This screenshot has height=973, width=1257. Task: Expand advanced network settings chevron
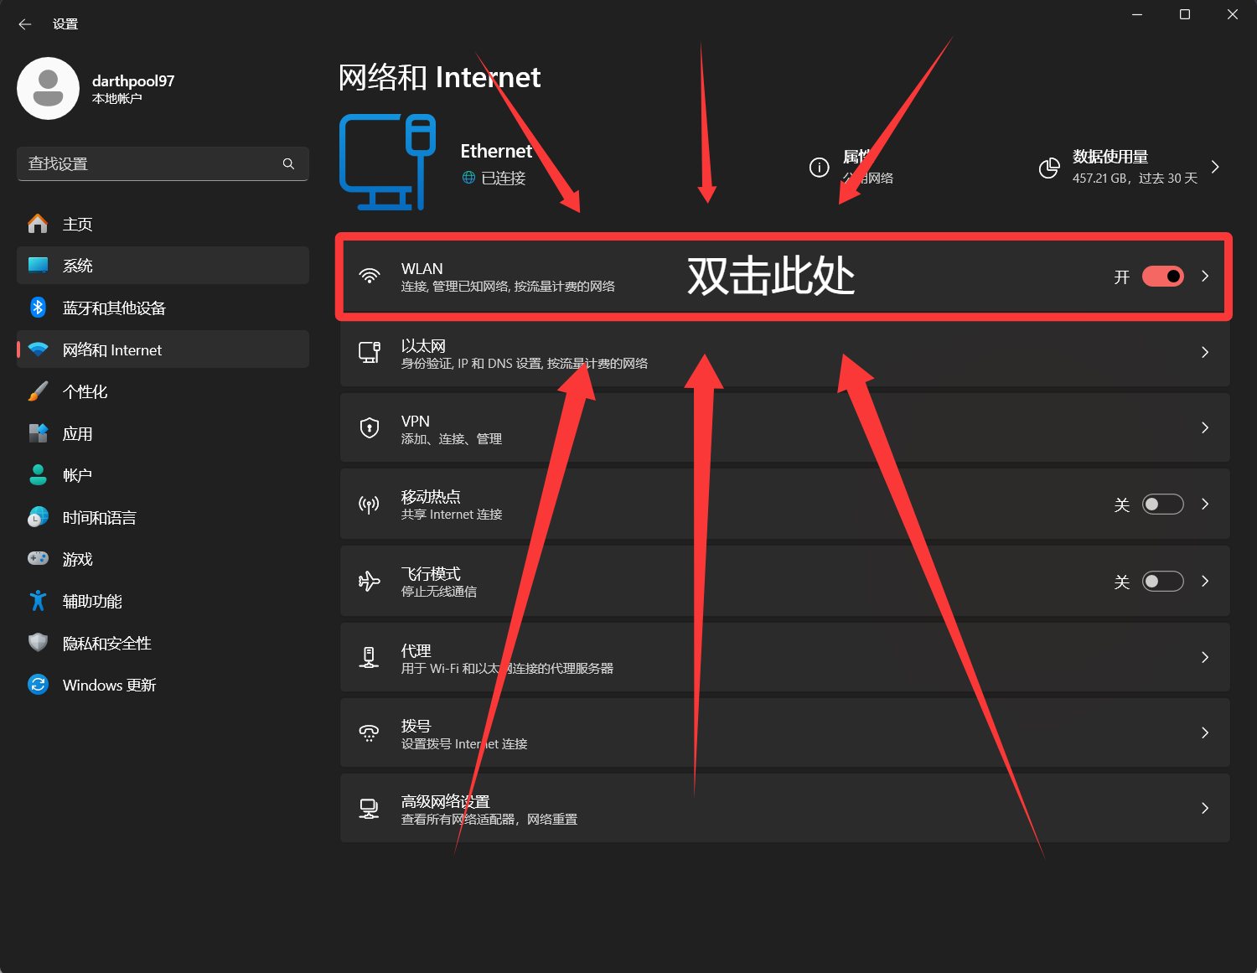pyautogui.click(x=1204, y=809)
